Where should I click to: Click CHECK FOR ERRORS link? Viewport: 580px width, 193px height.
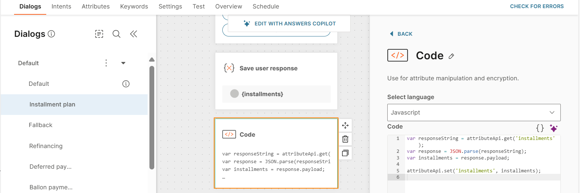click(x=537, y=6)
